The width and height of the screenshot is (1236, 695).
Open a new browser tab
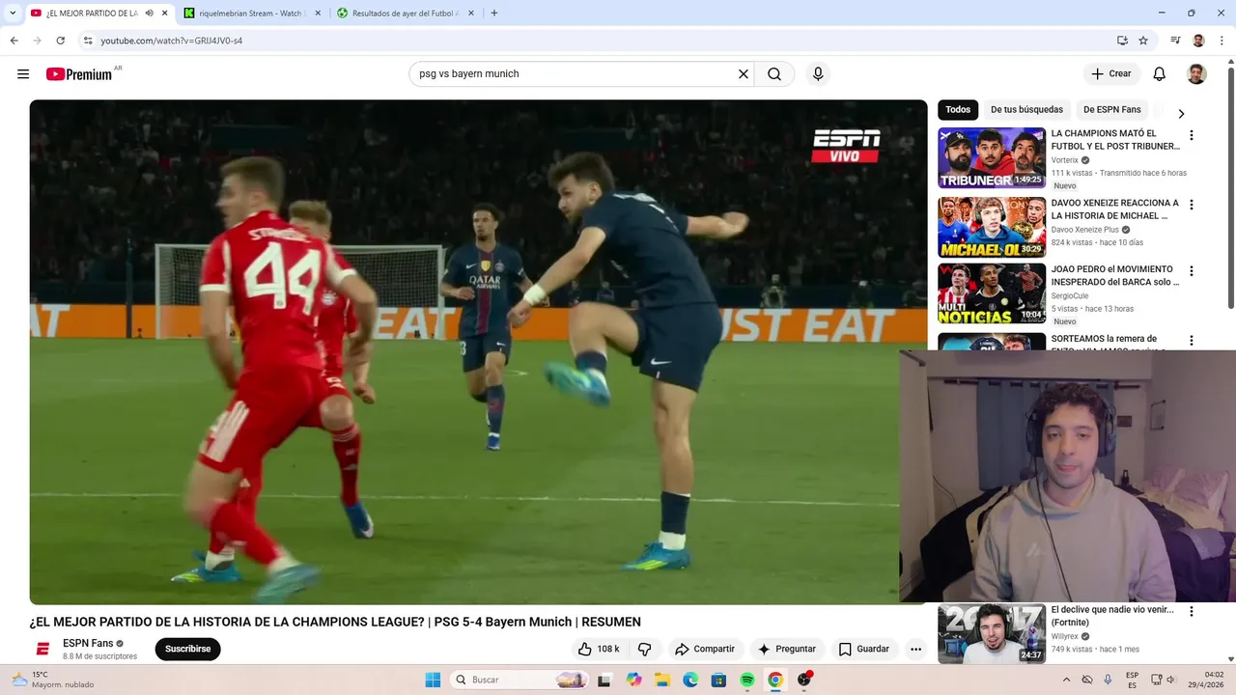tap(494, 14)
